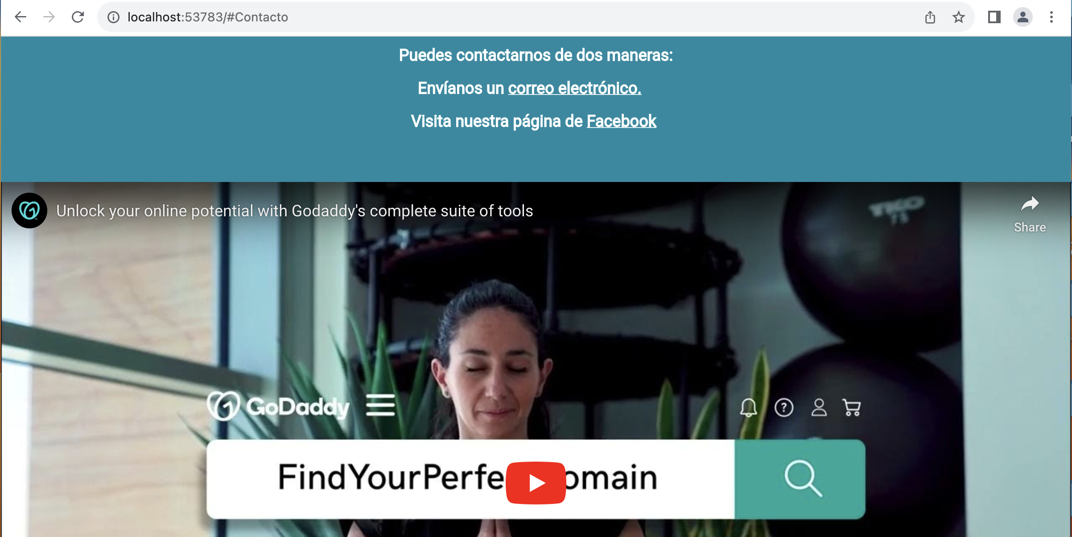Play the YouTube video with red button
The height and width of the screenshot is (537, 1072).
pos(536,483)
